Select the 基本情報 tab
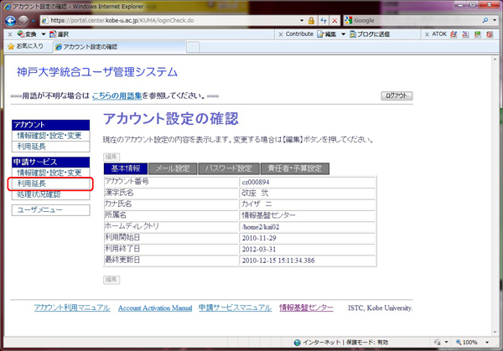503x351 pixels. pyautogui.click(x=126, y=168)
